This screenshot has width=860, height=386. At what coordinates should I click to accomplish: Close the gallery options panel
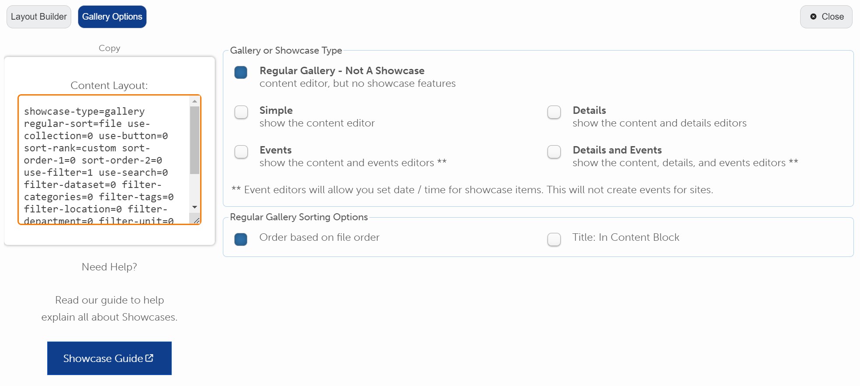(826, 17)
